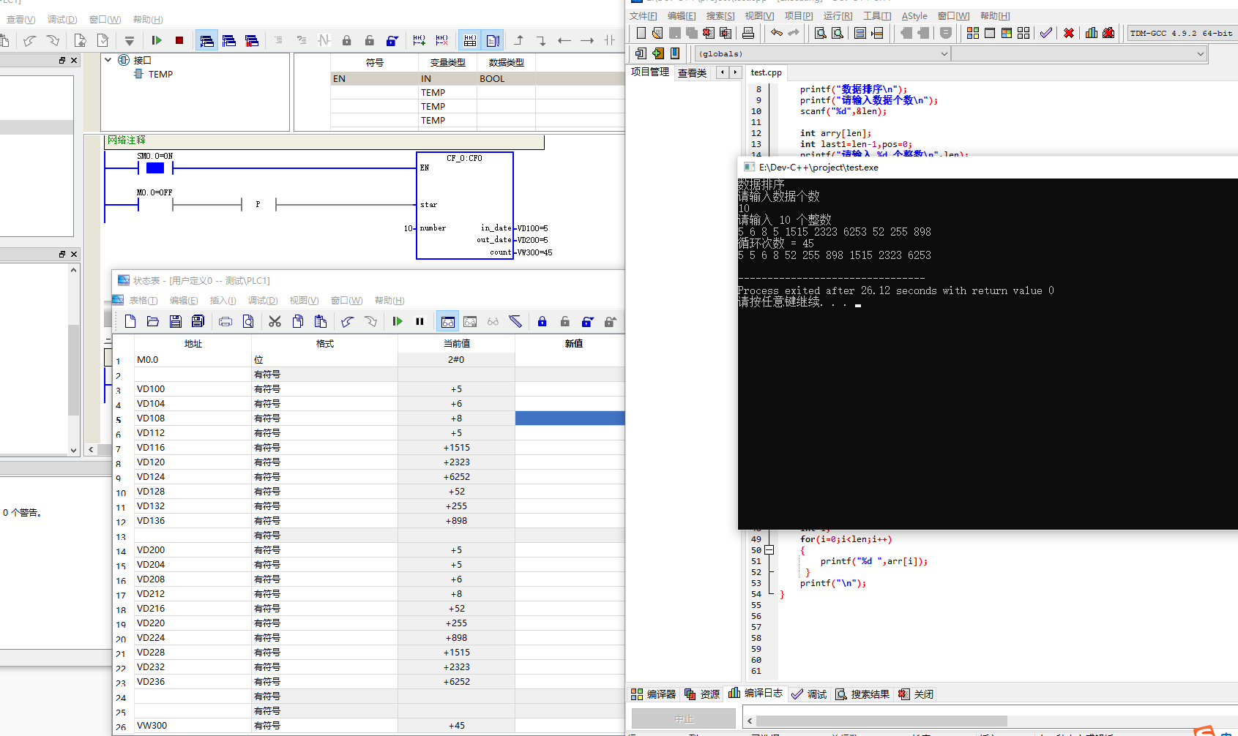Image resolution: width=1238 pixels, height=736 pixels.
Task: Click the 编译器 tab in bottom panel
Action: click(x=654, y=694)
